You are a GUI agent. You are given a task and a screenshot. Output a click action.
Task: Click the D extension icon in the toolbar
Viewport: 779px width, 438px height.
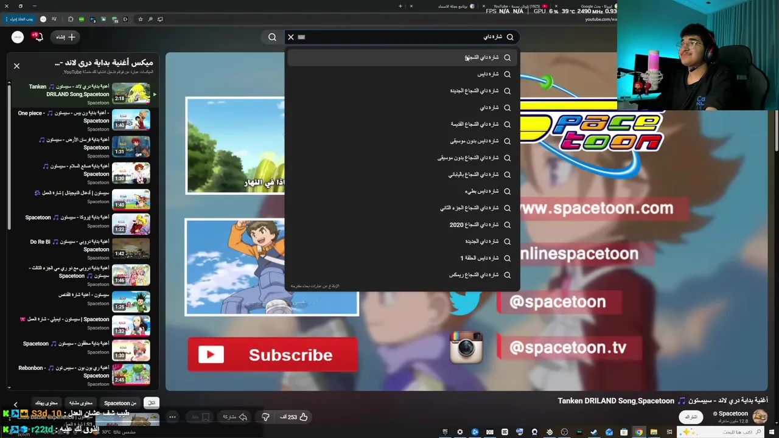coord(125,19)
